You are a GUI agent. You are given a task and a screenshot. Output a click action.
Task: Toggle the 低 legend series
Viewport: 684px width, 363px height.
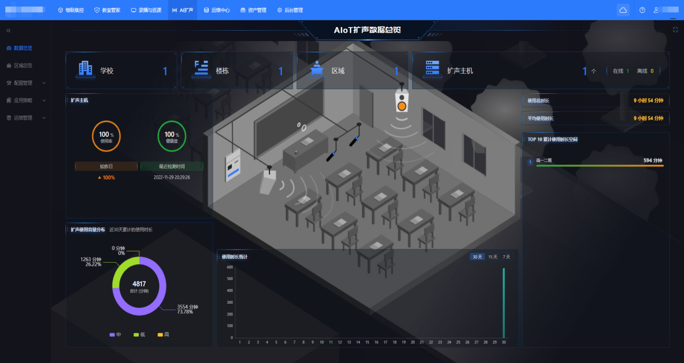click(x=139, y=335)
